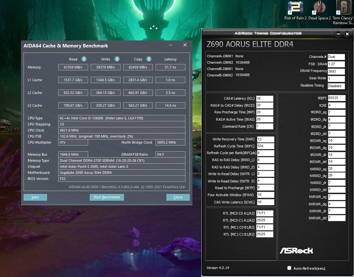Click the DRAM:FSB Ratio value 54:3
The width and height of the screenshot is (354, 277).
(x=170, y=154)
